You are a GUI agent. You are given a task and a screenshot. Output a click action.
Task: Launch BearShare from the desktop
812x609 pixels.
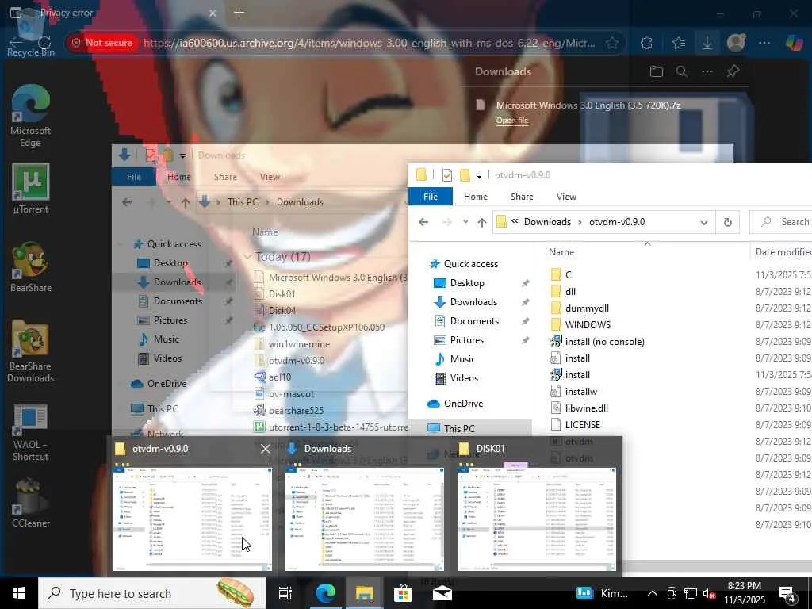click(x=30, y=267)
